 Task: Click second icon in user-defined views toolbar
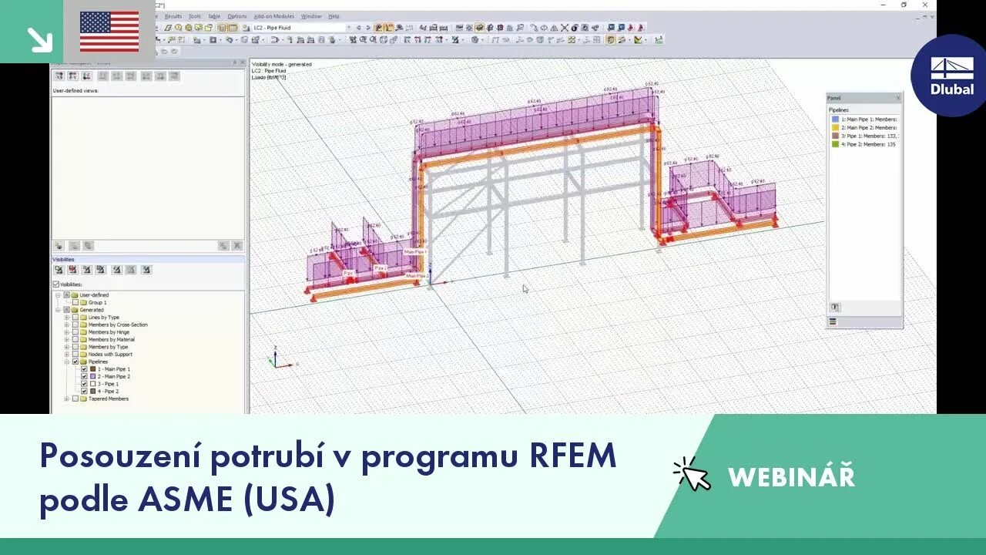(x=72, y=76)
